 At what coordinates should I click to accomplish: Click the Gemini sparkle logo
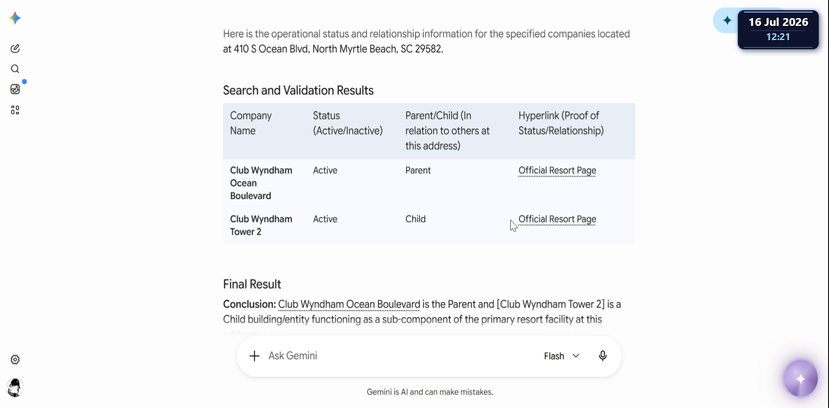point(15,18)
